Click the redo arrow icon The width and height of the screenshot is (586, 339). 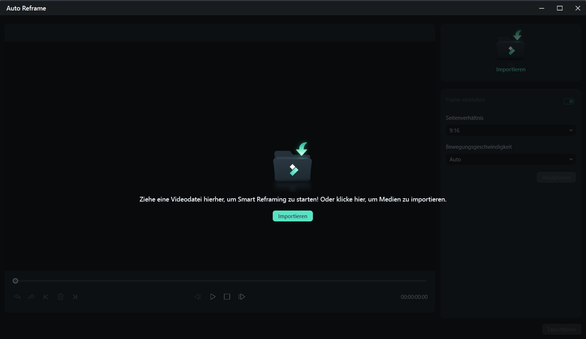click(x=31, y=297)
